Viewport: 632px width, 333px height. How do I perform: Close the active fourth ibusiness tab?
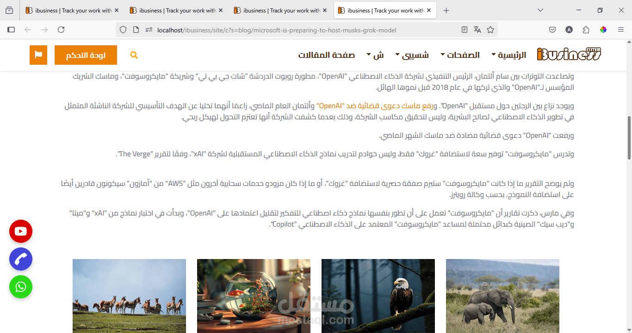(428, 10)
